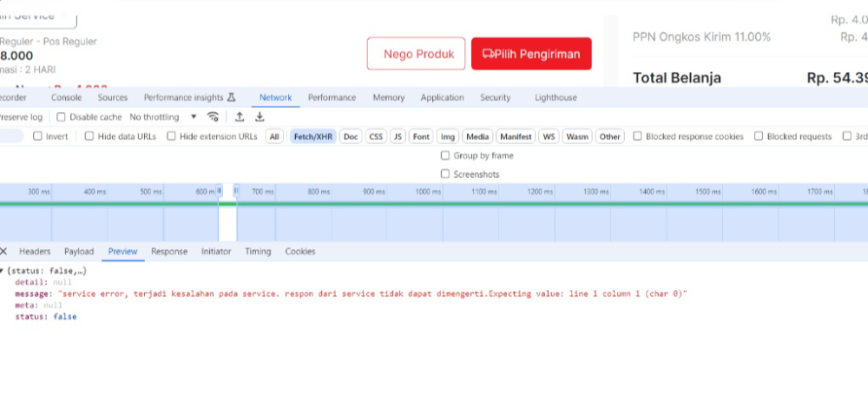This screenshot has height=402, width=868.
Task: Enable Hide data URLs checkbox
Action: [89, 136]
